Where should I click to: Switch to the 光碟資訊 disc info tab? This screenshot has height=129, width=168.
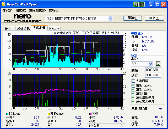click(23, 28)
